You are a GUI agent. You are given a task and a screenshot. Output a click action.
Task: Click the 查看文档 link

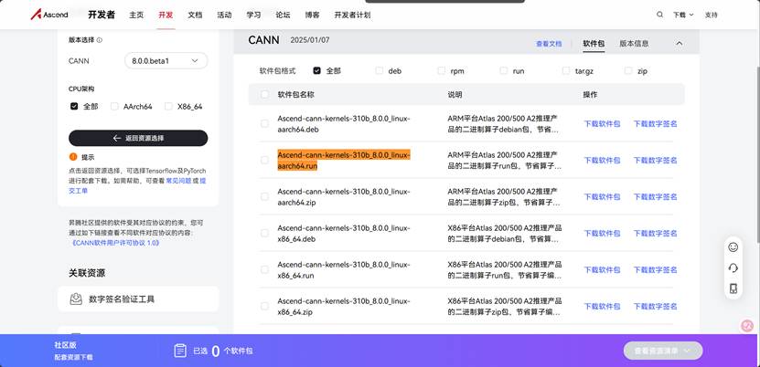(549, 44)
